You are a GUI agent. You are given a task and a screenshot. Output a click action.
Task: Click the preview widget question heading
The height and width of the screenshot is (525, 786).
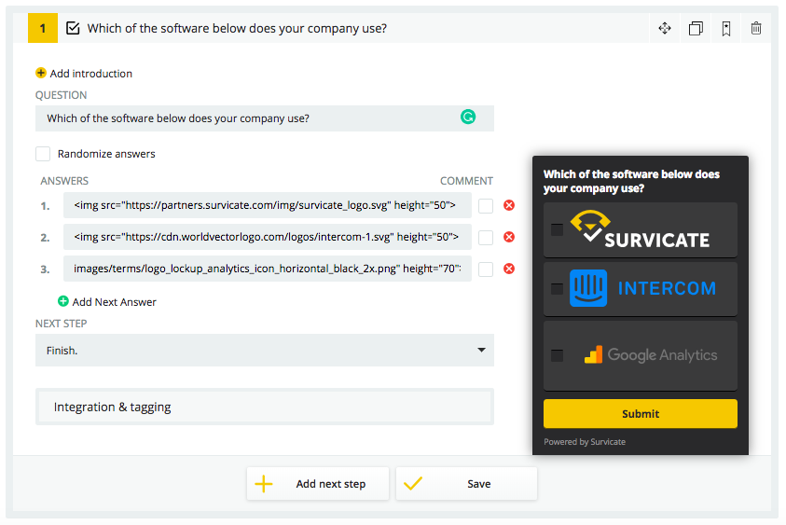(x=631, y=181)
